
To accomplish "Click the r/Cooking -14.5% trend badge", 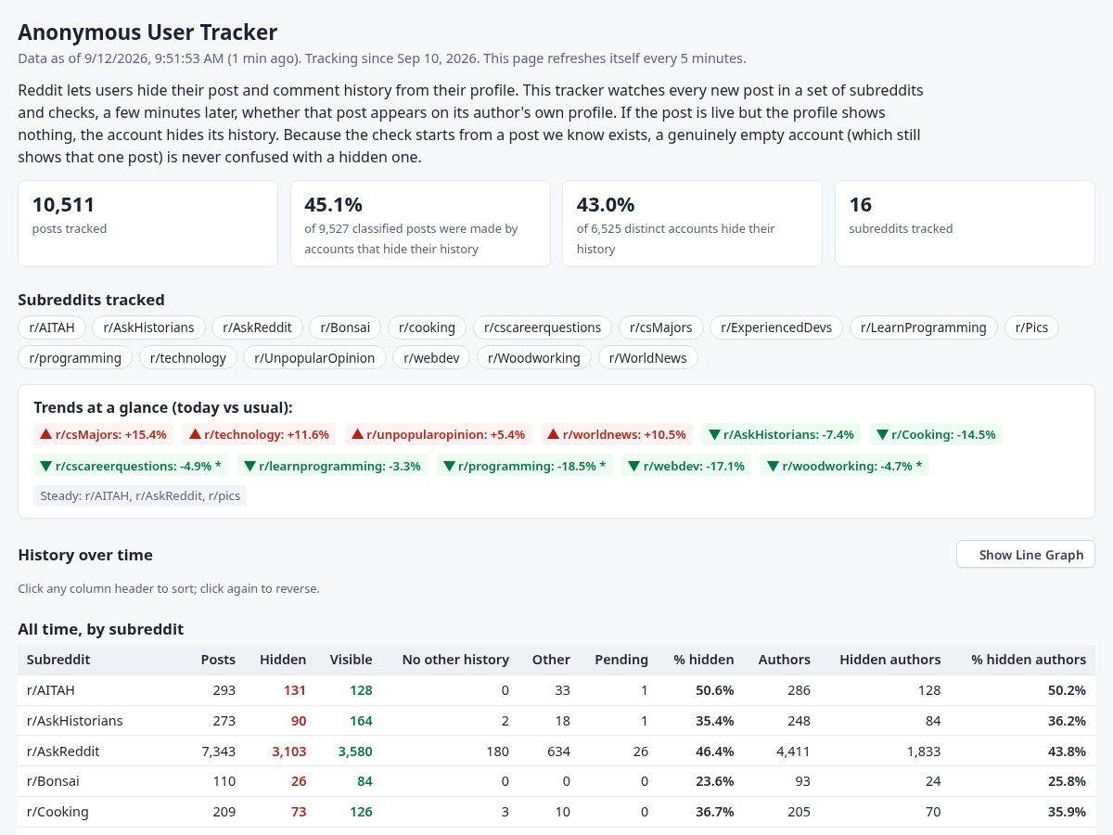I will (x=936, y=434).
